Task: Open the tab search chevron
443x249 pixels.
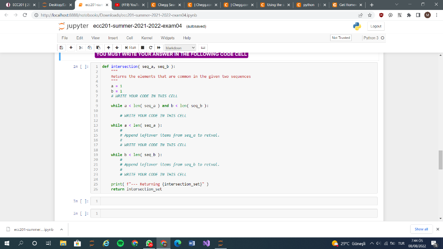Action: pyautogui.click(x=397, y=4)
